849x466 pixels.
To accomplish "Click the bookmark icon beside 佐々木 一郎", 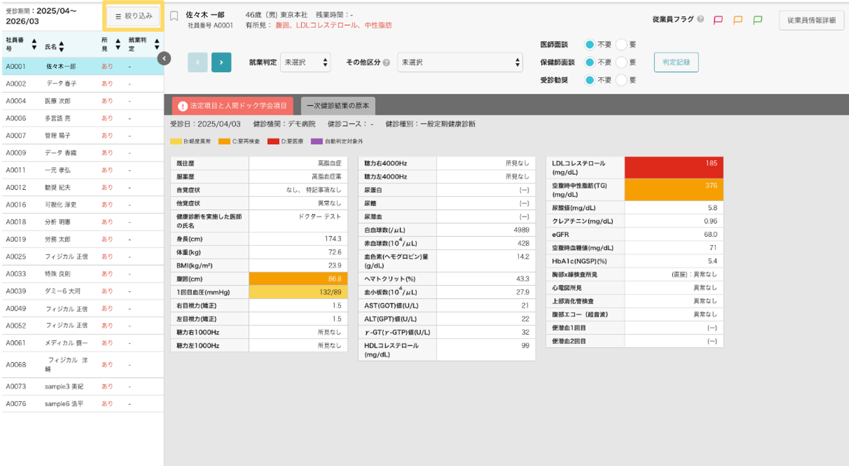I will pyautogui.click(x=174, y=16).
